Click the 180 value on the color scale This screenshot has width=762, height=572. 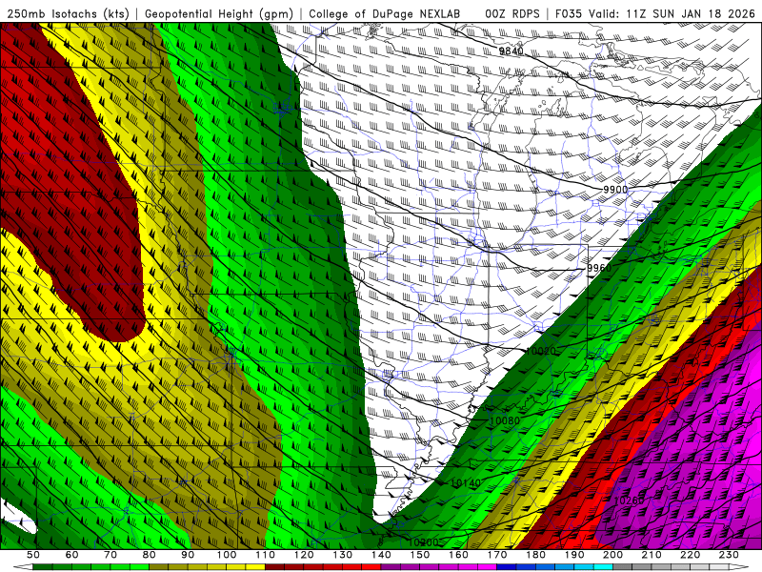coord(535,555)
